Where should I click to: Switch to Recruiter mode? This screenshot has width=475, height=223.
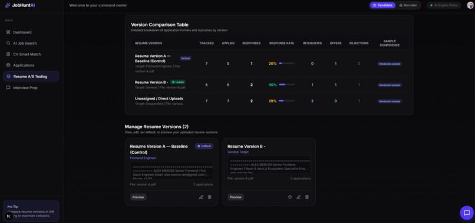pos(408,5)
